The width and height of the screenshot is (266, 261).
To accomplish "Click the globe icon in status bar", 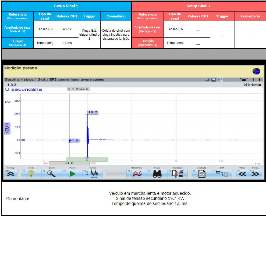I will click(256, 71).
